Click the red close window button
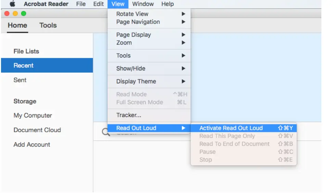Image resolution: width=333 pixels, height=193 pixels. click(x=7, y=14)
